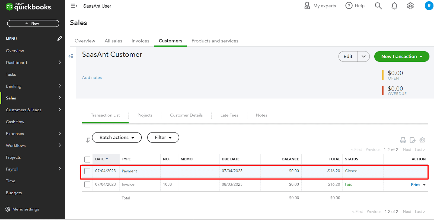Open Time in the sidebar

[x=11, y=181]
